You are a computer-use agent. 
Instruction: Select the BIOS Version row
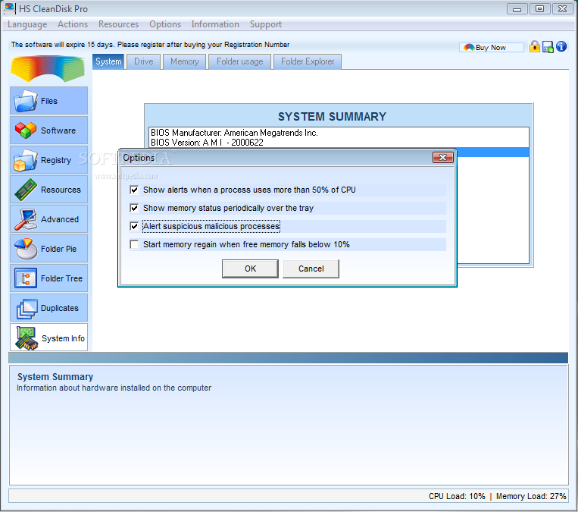coord(339,143)
